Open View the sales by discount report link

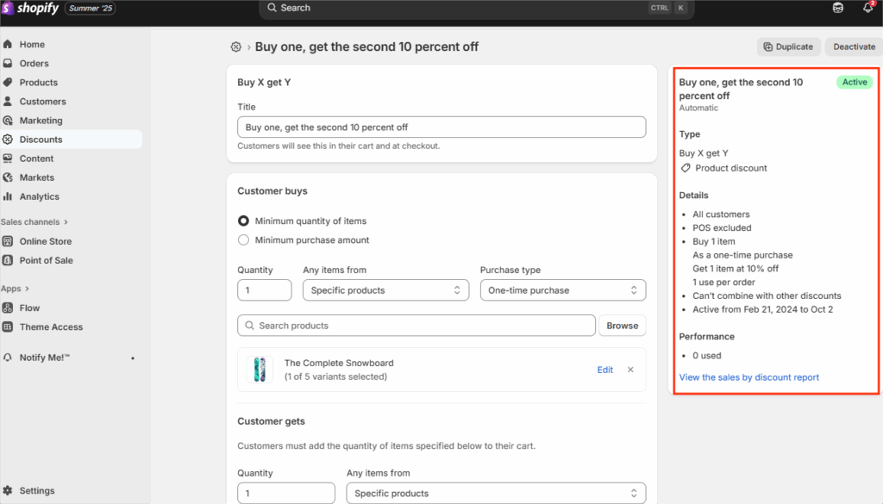[748, 377]
